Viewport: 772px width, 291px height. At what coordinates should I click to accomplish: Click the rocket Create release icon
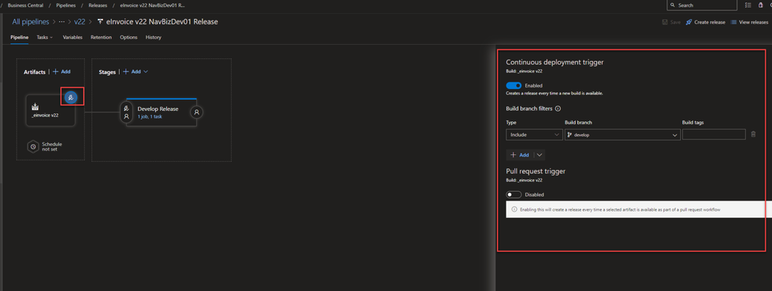click(x=688, y=22)
